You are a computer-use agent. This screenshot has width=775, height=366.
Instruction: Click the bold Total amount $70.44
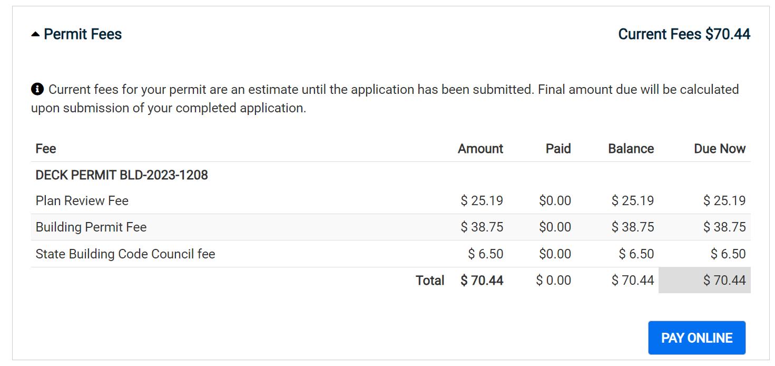click(482, 281)
